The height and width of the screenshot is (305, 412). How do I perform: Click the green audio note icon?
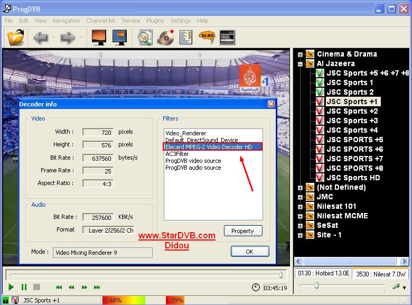pos(396,286)
